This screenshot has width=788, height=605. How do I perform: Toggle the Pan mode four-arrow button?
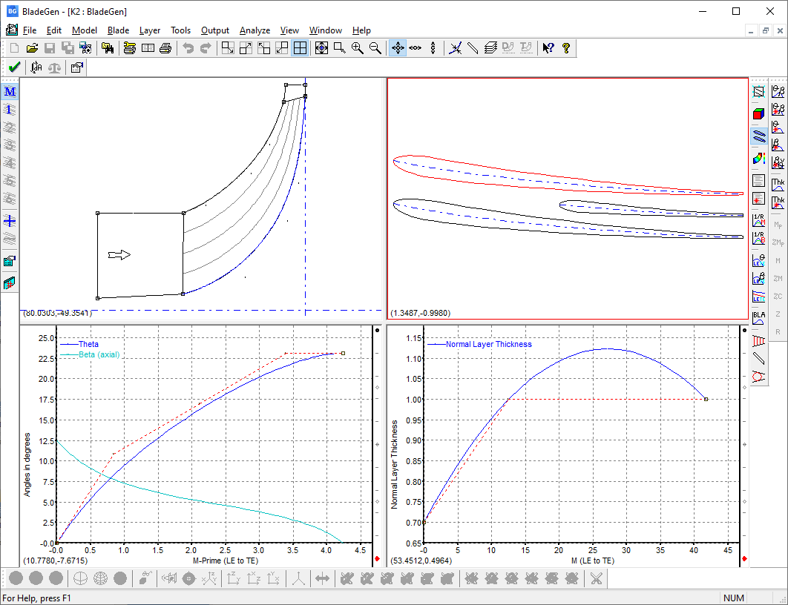pyautogui.click(x=397, y=48)
